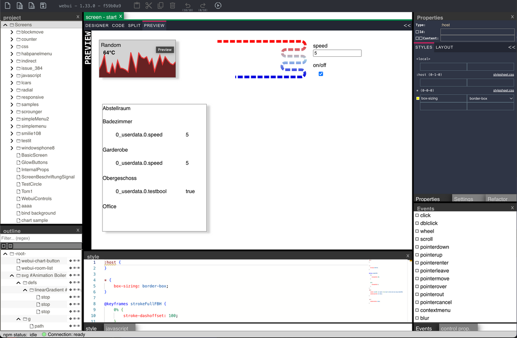Click the scissors cut icon
The width and height of the screenshot is (517, 338).
[149, 6]
